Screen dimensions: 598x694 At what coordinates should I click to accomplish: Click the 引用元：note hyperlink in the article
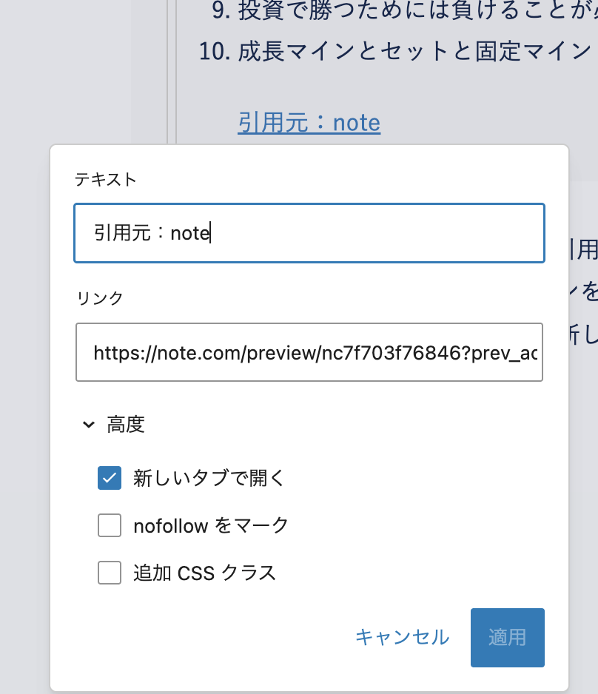point(309,122)
